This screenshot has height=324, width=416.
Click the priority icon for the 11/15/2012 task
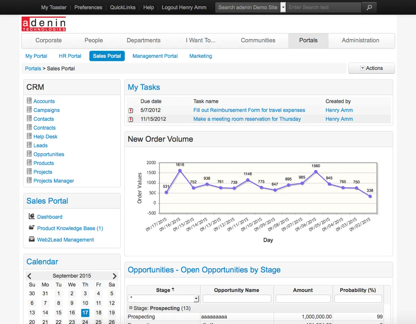[x=131, y=119]
